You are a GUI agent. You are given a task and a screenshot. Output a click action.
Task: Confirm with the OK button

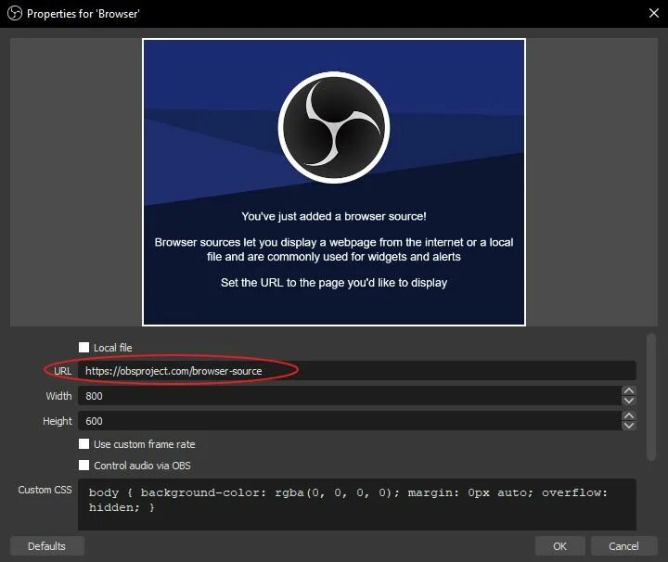pos(559,546)
